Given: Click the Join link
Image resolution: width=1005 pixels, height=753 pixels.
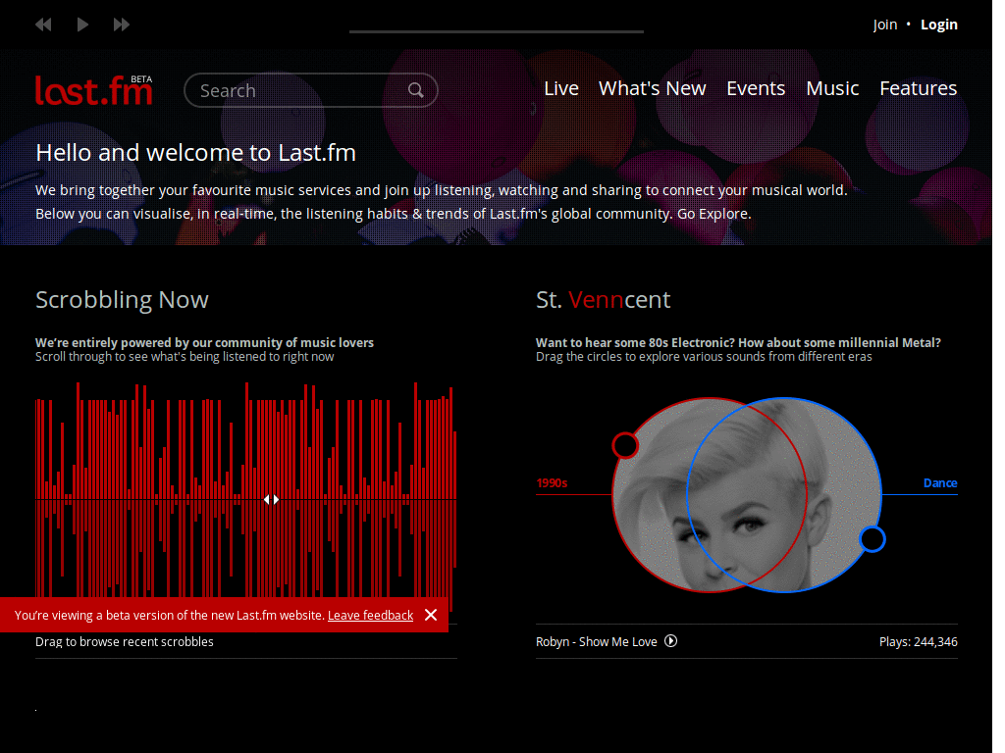Looking at the screenshot, I should 884,24.
